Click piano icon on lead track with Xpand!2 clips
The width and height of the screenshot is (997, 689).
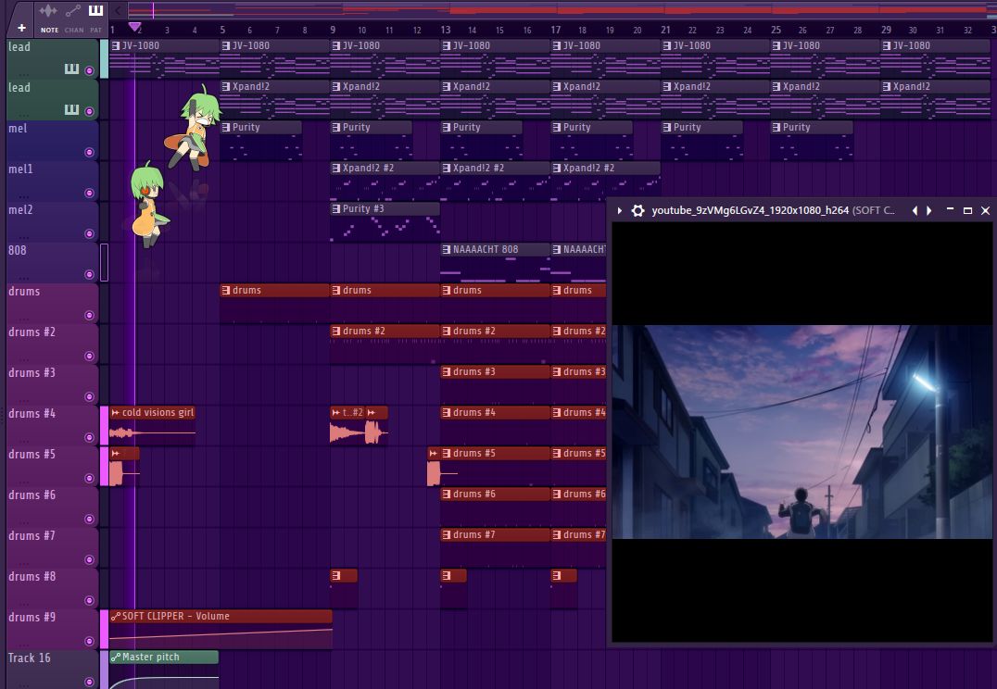pos(72,110)
